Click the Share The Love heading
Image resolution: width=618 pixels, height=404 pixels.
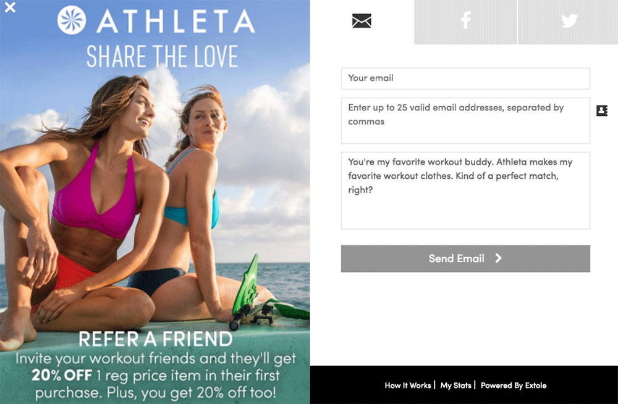(163, 56)
